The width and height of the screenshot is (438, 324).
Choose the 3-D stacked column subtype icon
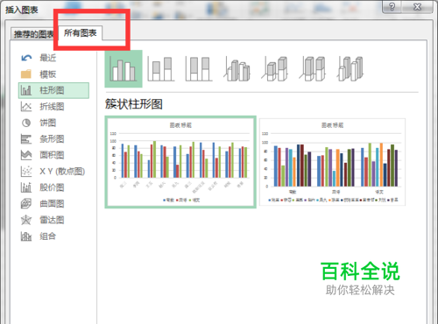pyautogui.click(x=275, y=69)
